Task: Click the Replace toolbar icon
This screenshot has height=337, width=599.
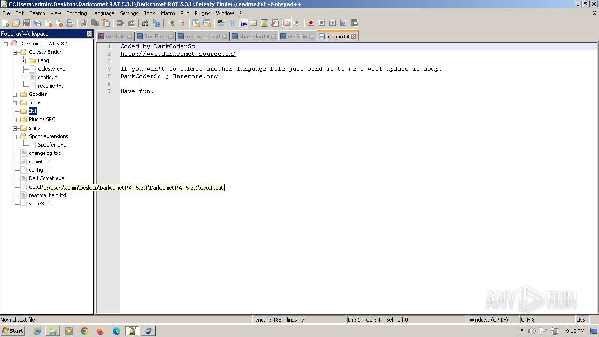Action: [156, 23]
